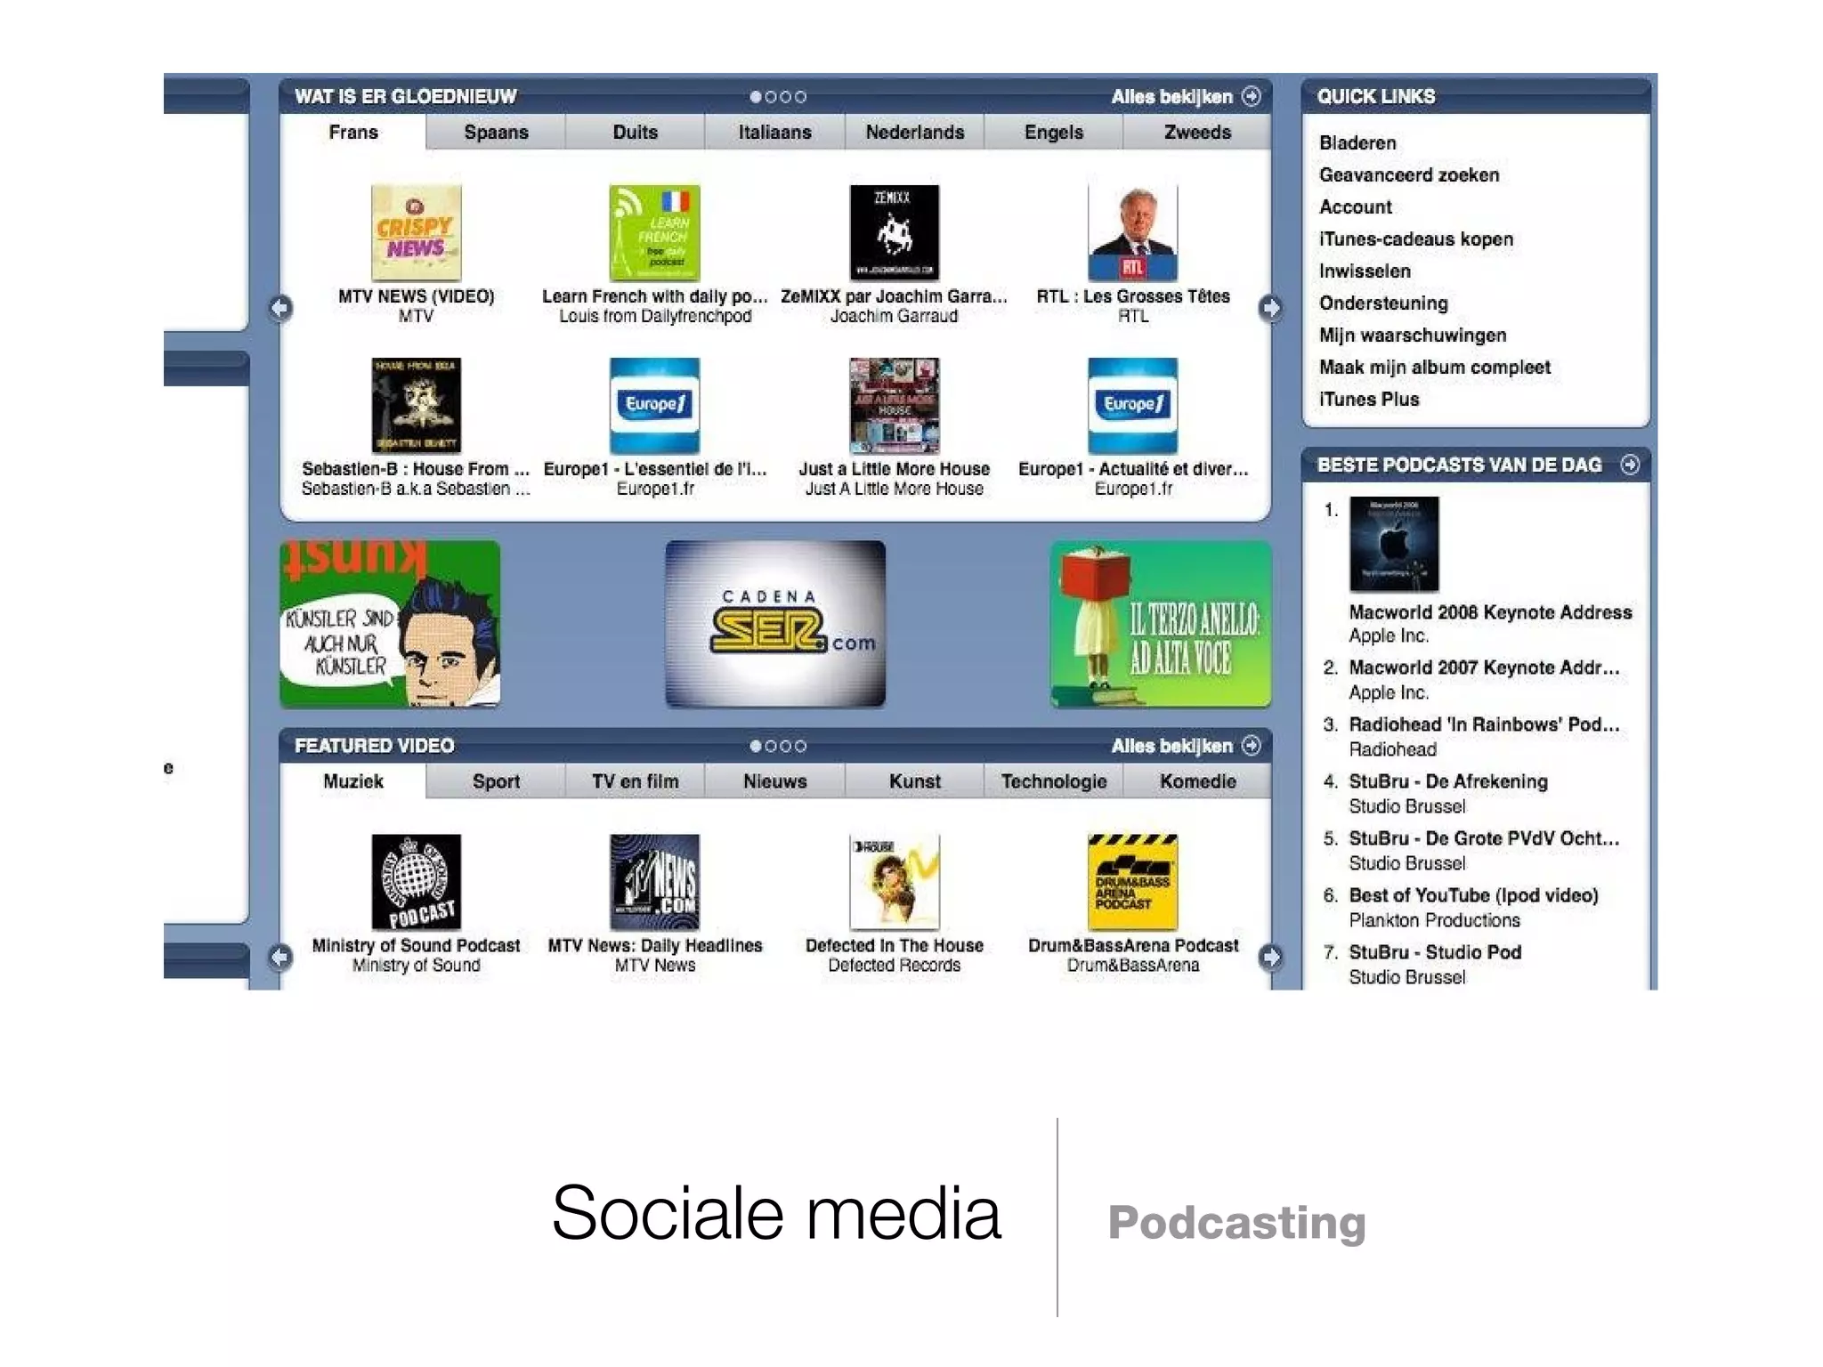Image resolution: width=1823 pixels, height=1367 pixels.
Task: Click Macworld 2007 Keynote Address entry
Action: tap(1484, 679)
